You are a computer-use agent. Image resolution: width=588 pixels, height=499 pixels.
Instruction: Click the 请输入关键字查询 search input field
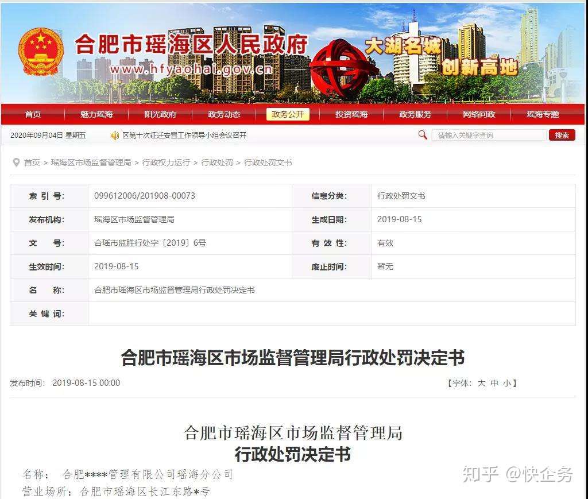[x=489, y=135]
